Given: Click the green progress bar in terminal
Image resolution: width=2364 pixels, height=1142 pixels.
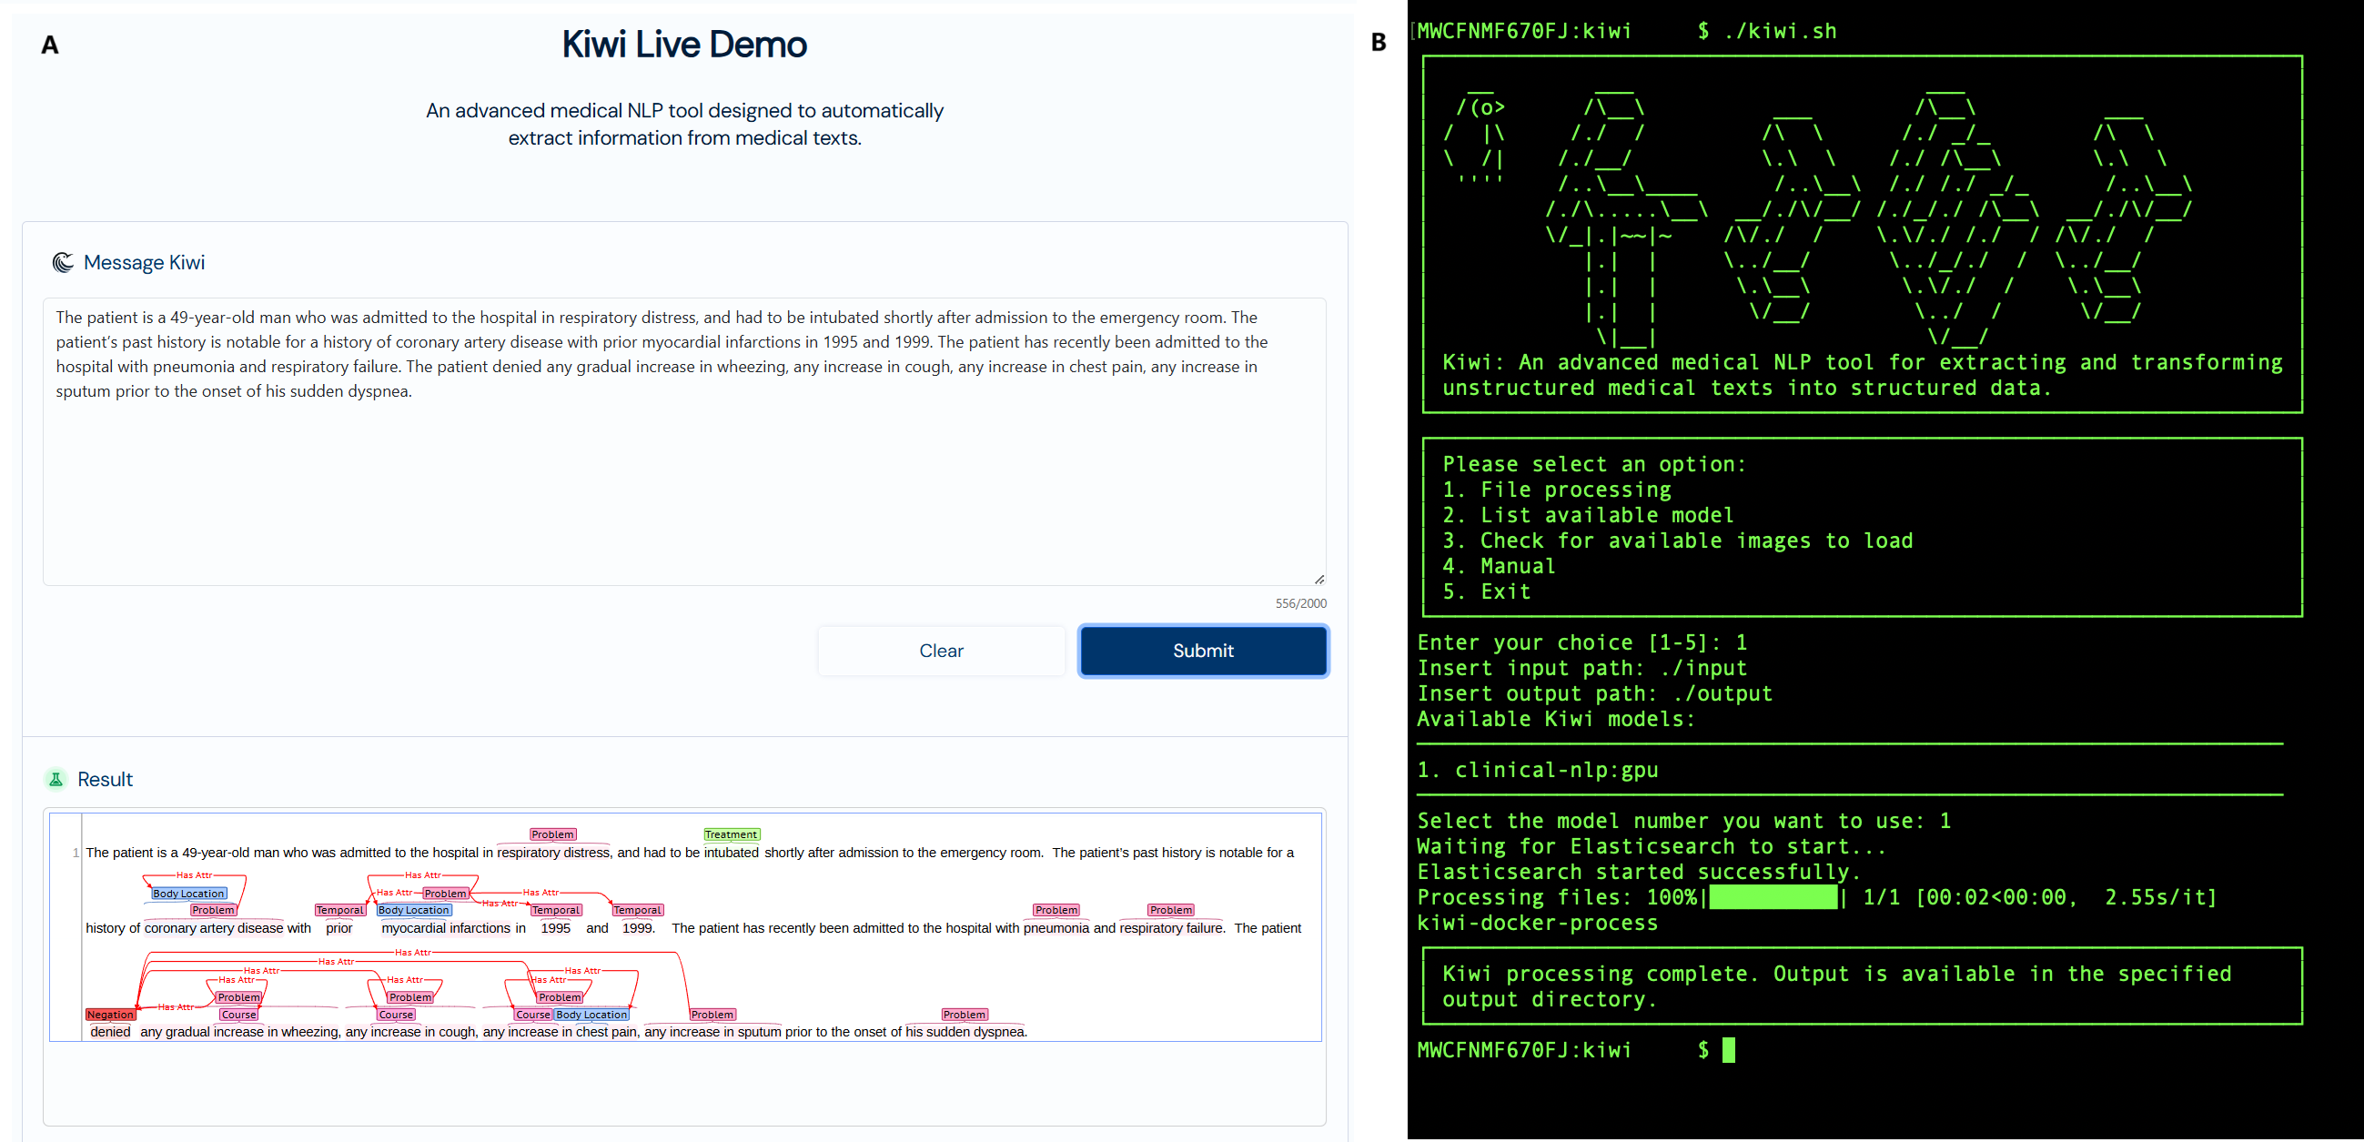Looking at the screenshot, I should tap(1773, 897).
